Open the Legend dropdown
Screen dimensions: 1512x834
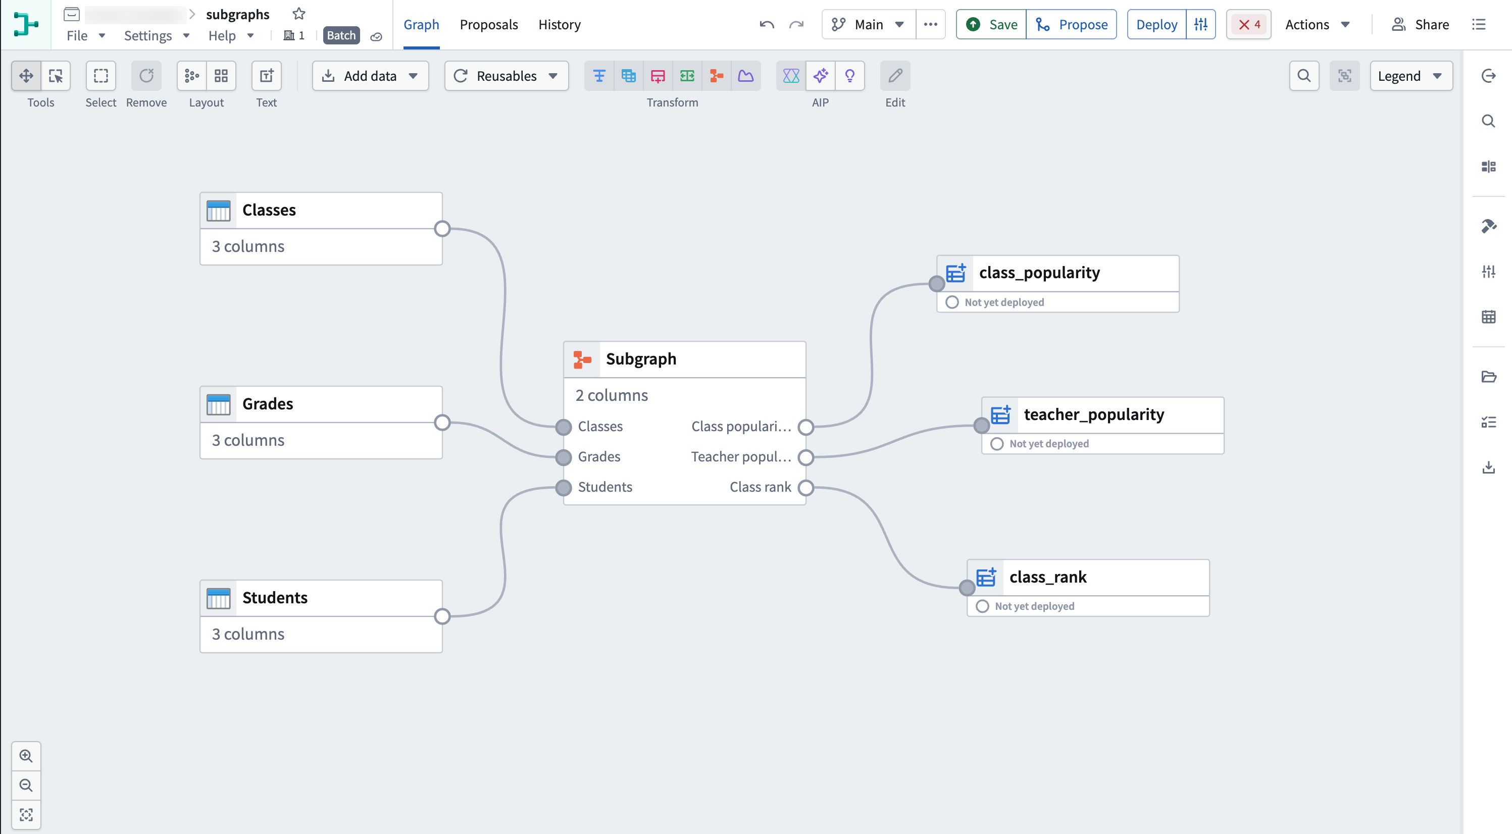[1410, 76]
